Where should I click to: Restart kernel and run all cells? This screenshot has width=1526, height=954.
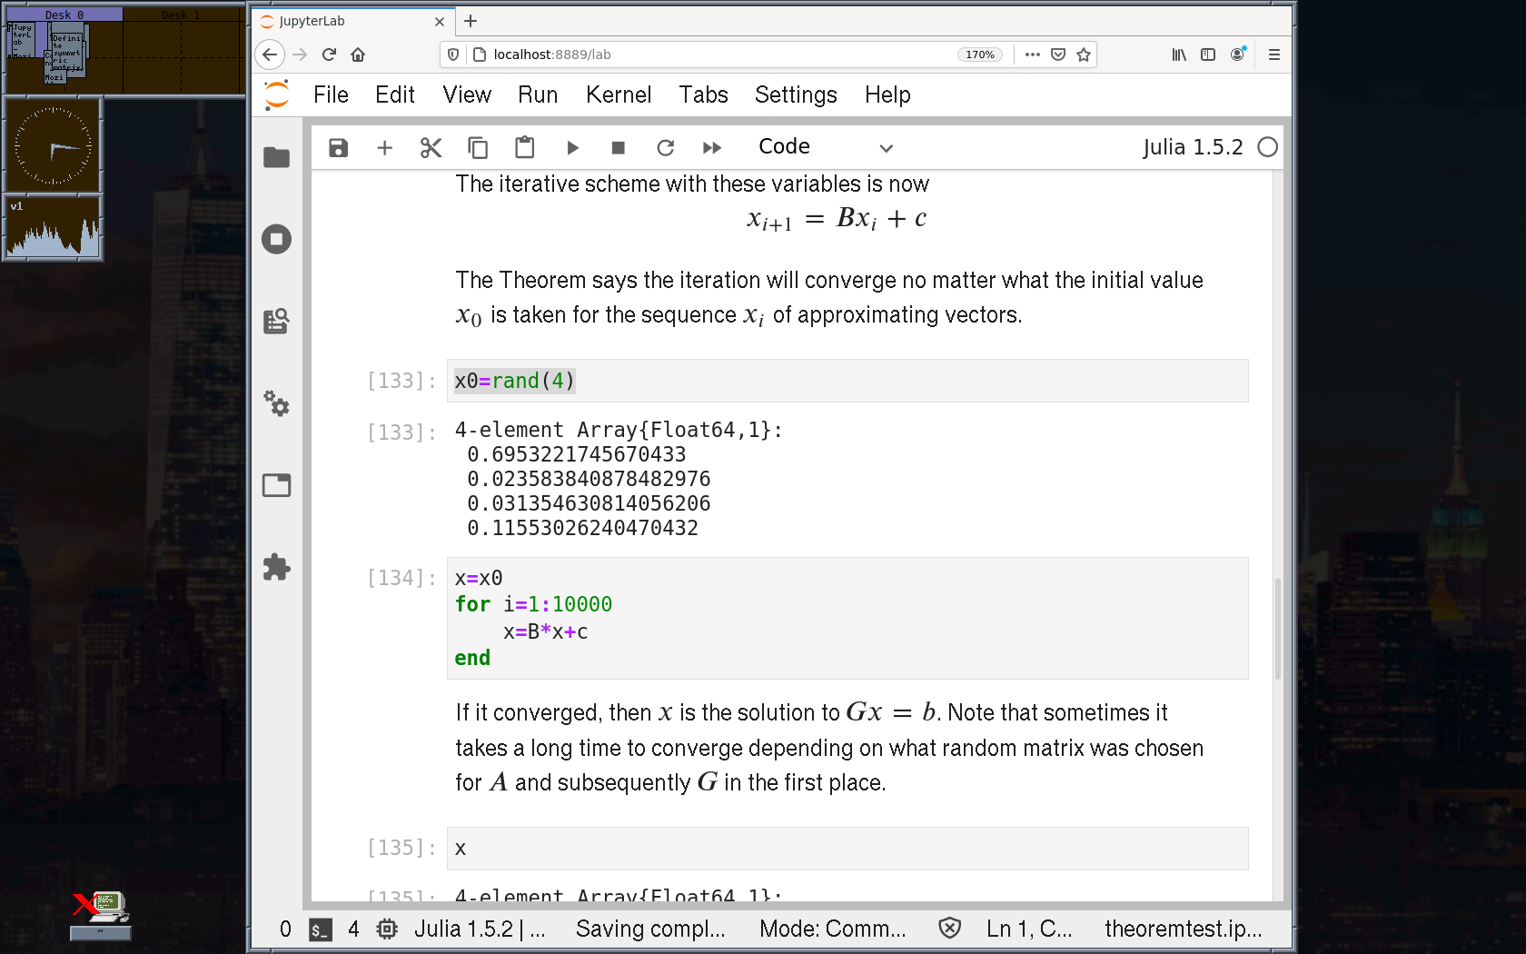pos(712,148)
